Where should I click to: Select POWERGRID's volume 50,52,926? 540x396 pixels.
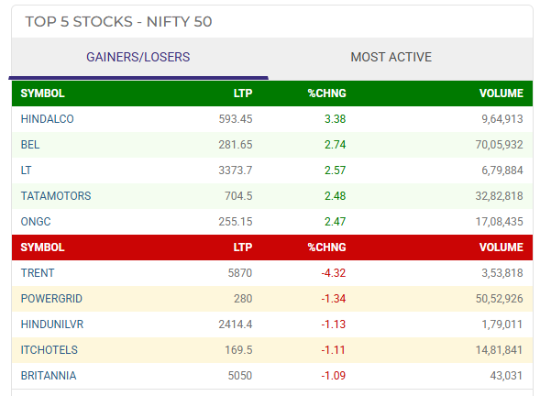click(x=500, y=299)
